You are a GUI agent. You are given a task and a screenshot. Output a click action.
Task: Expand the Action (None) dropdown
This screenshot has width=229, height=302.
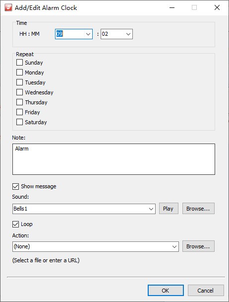[174, 246]
